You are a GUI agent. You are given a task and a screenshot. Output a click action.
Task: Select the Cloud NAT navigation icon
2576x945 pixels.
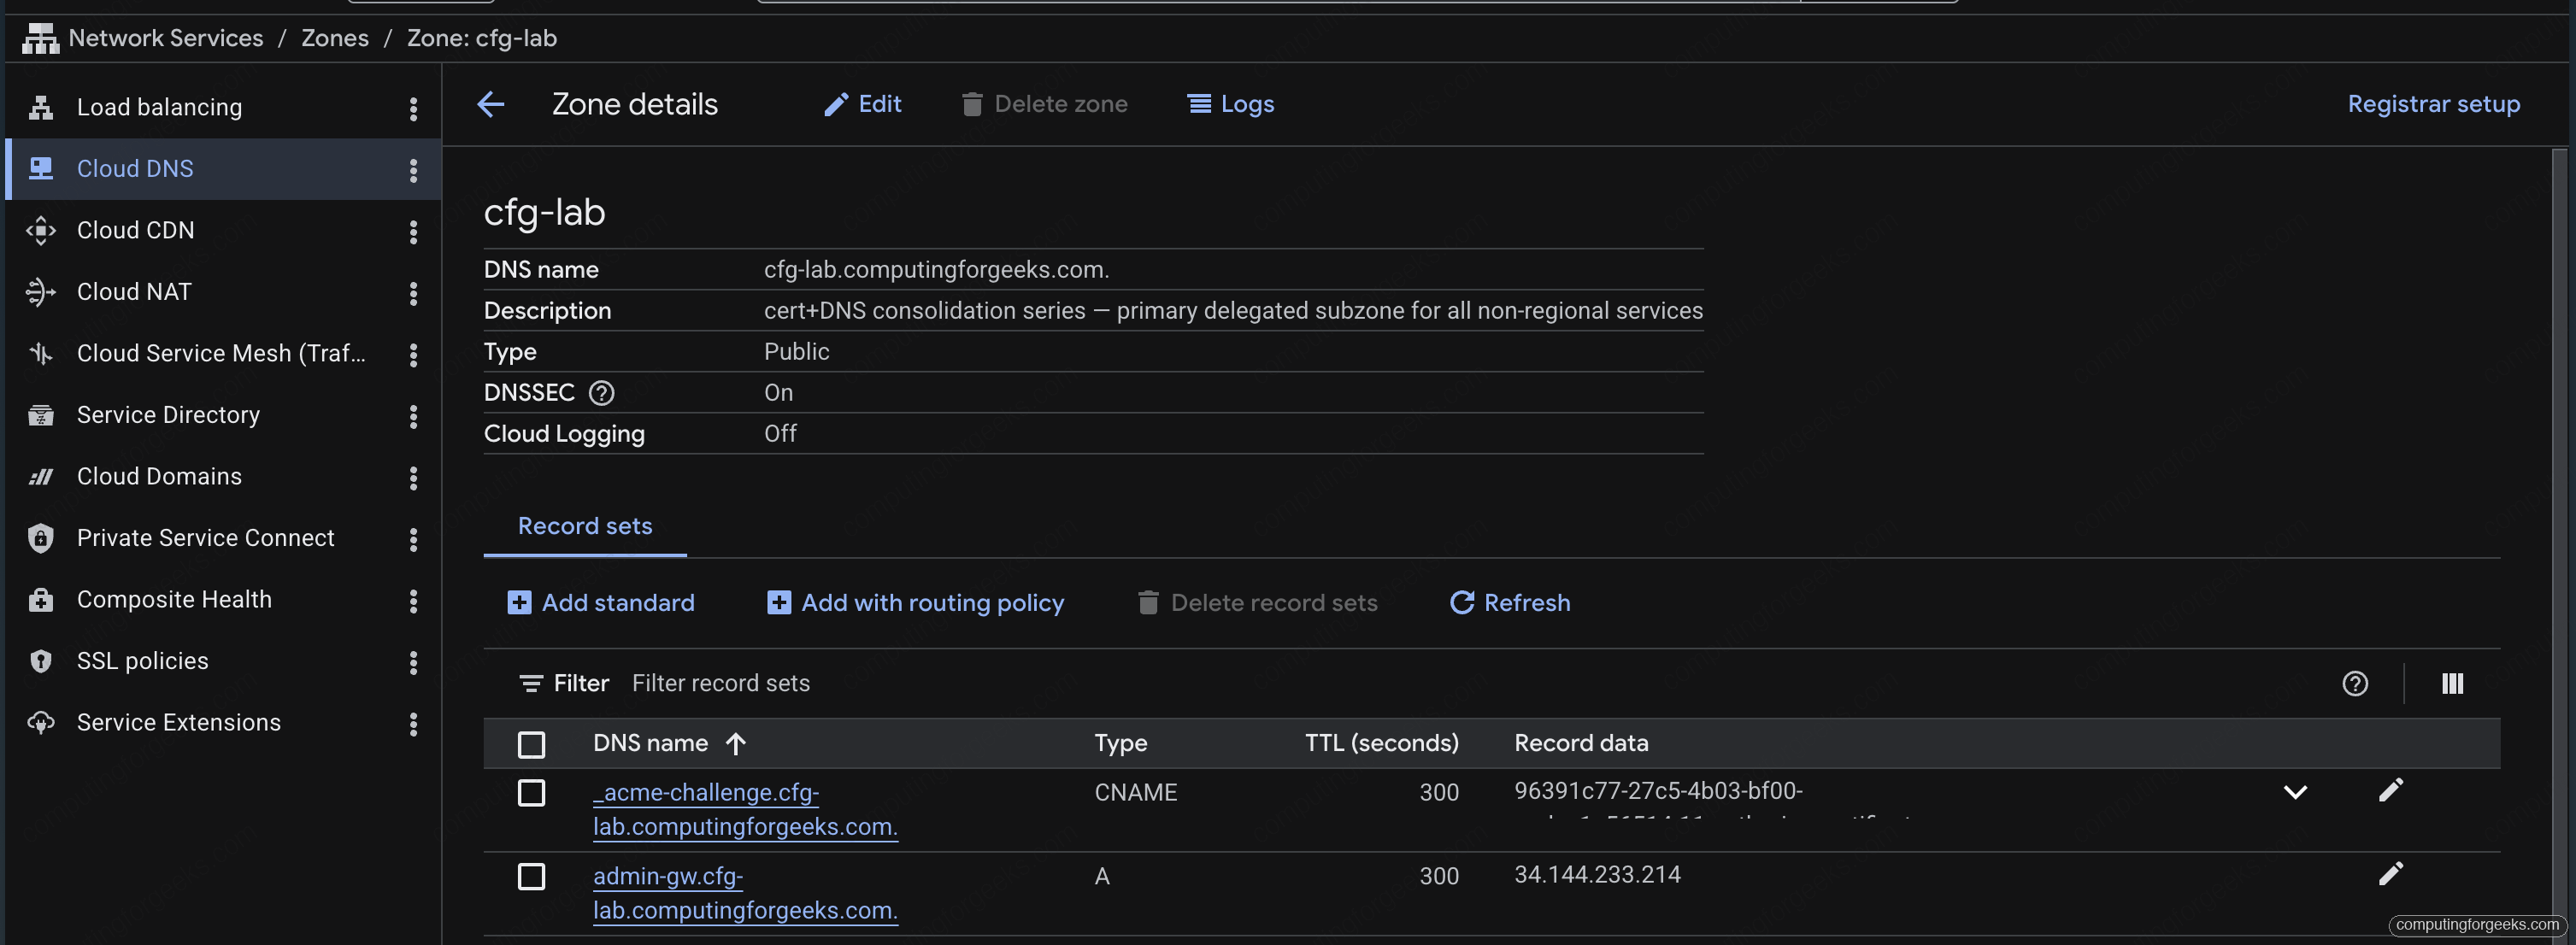click(40, 292)
